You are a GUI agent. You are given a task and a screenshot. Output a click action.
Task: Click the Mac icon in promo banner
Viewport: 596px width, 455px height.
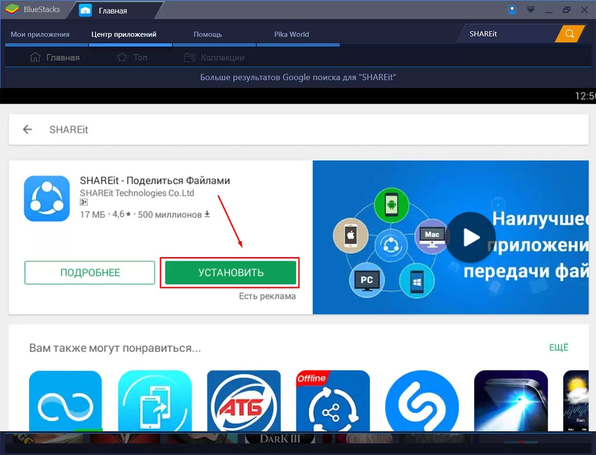click(x=432, y=235)
